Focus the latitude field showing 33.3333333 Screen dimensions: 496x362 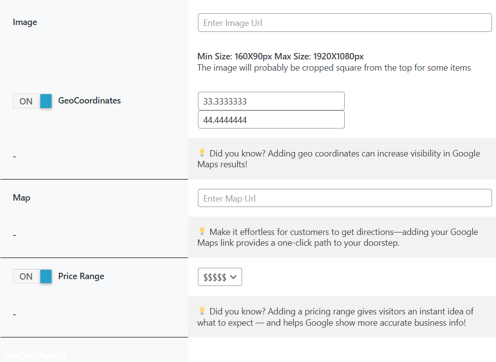(x=271, y=102)
